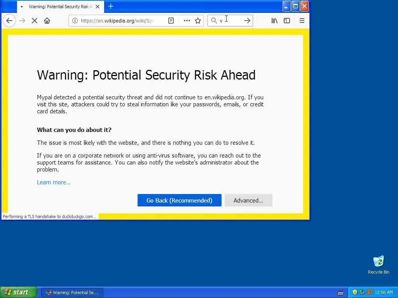Select the Warning taskbar window button

(72, 293)
